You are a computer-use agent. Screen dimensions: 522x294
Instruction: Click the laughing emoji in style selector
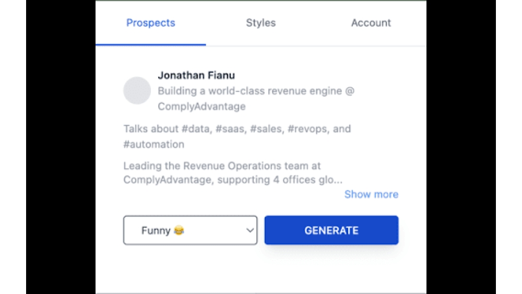tap(179, 230)
